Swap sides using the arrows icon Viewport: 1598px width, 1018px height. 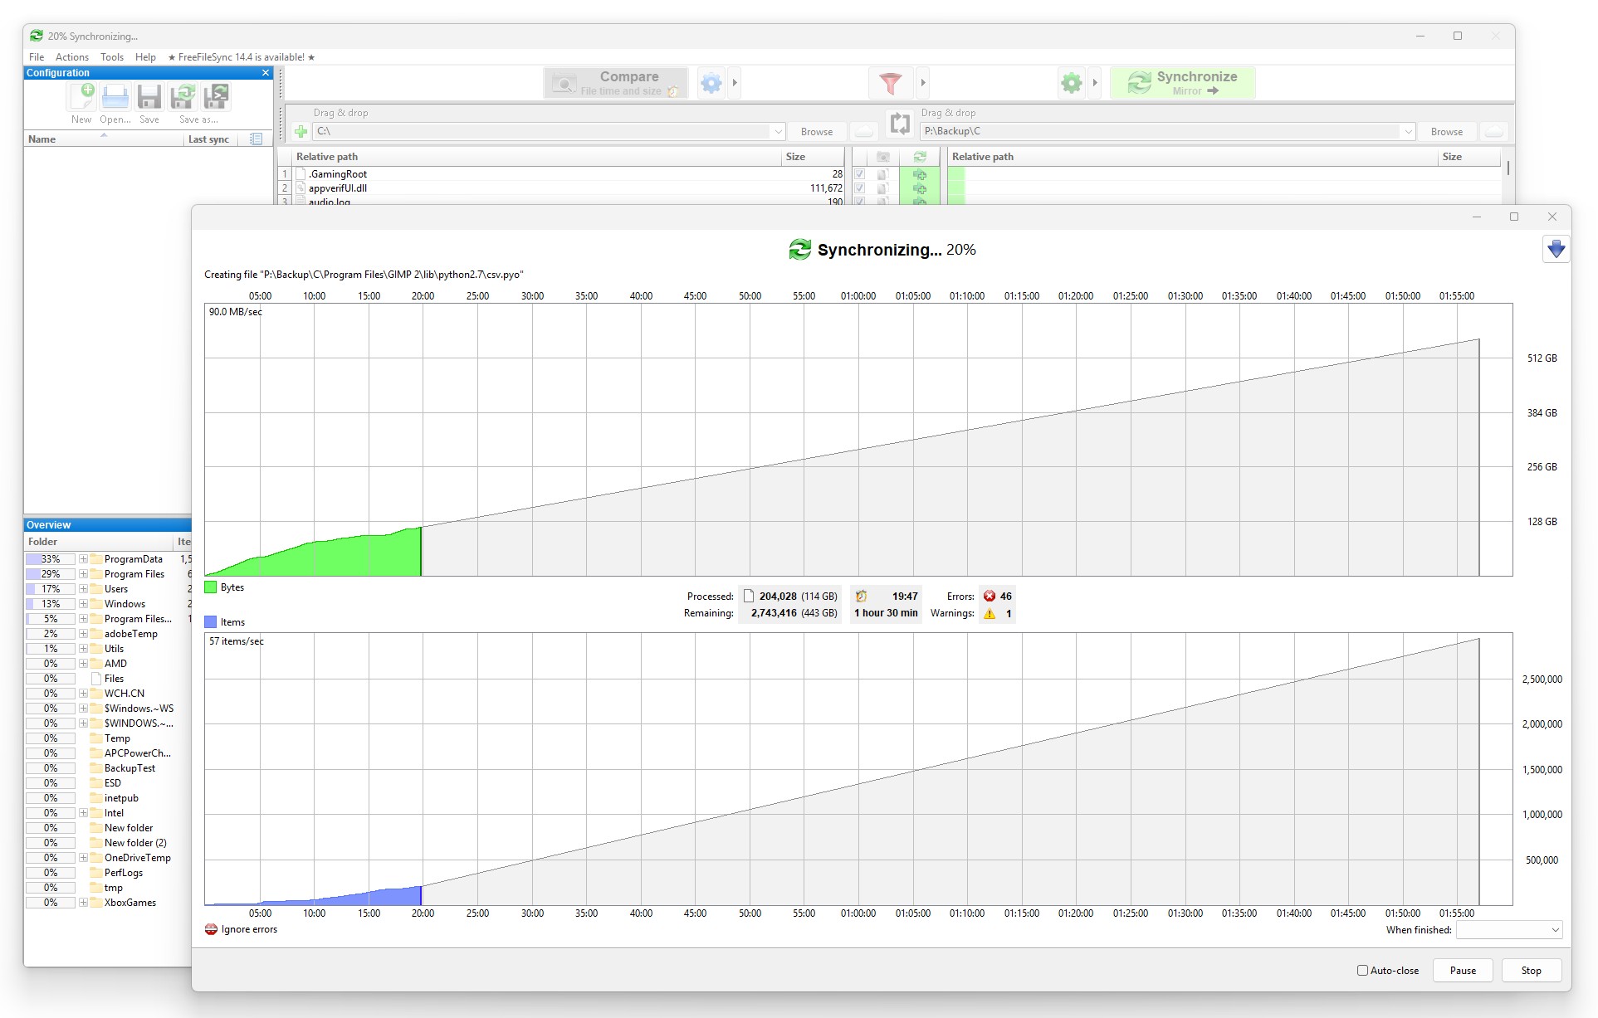pyautogui.click(x=900, y=124)
